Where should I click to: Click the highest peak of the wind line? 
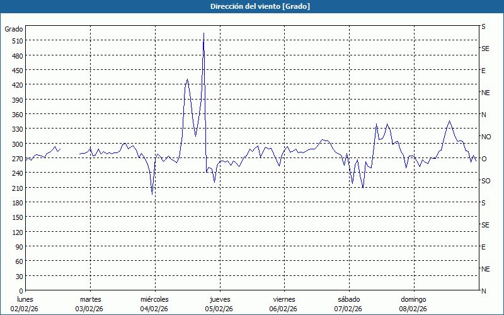pyautogui.click(x=203, y=33)
